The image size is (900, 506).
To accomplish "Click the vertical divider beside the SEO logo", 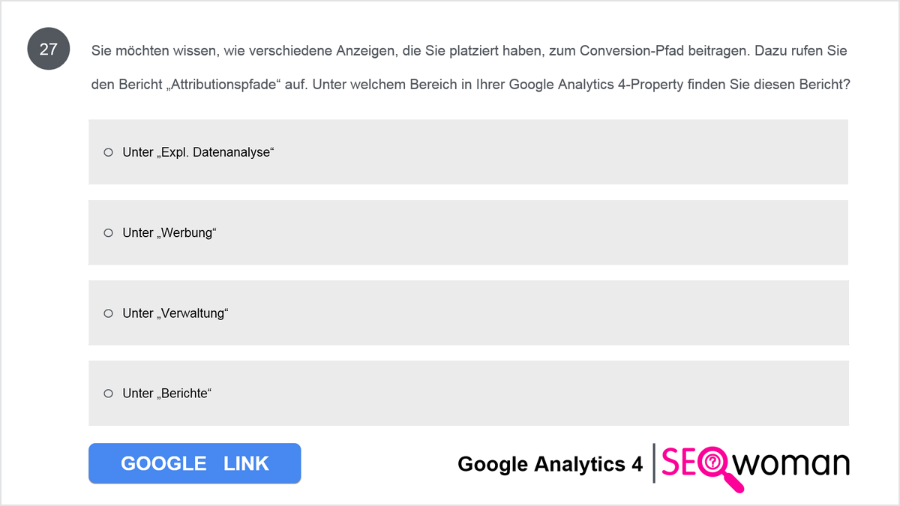I will click(654, 463).
